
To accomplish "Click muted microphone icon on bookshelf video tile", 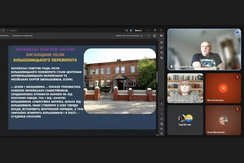I will (x=199, y=77).
